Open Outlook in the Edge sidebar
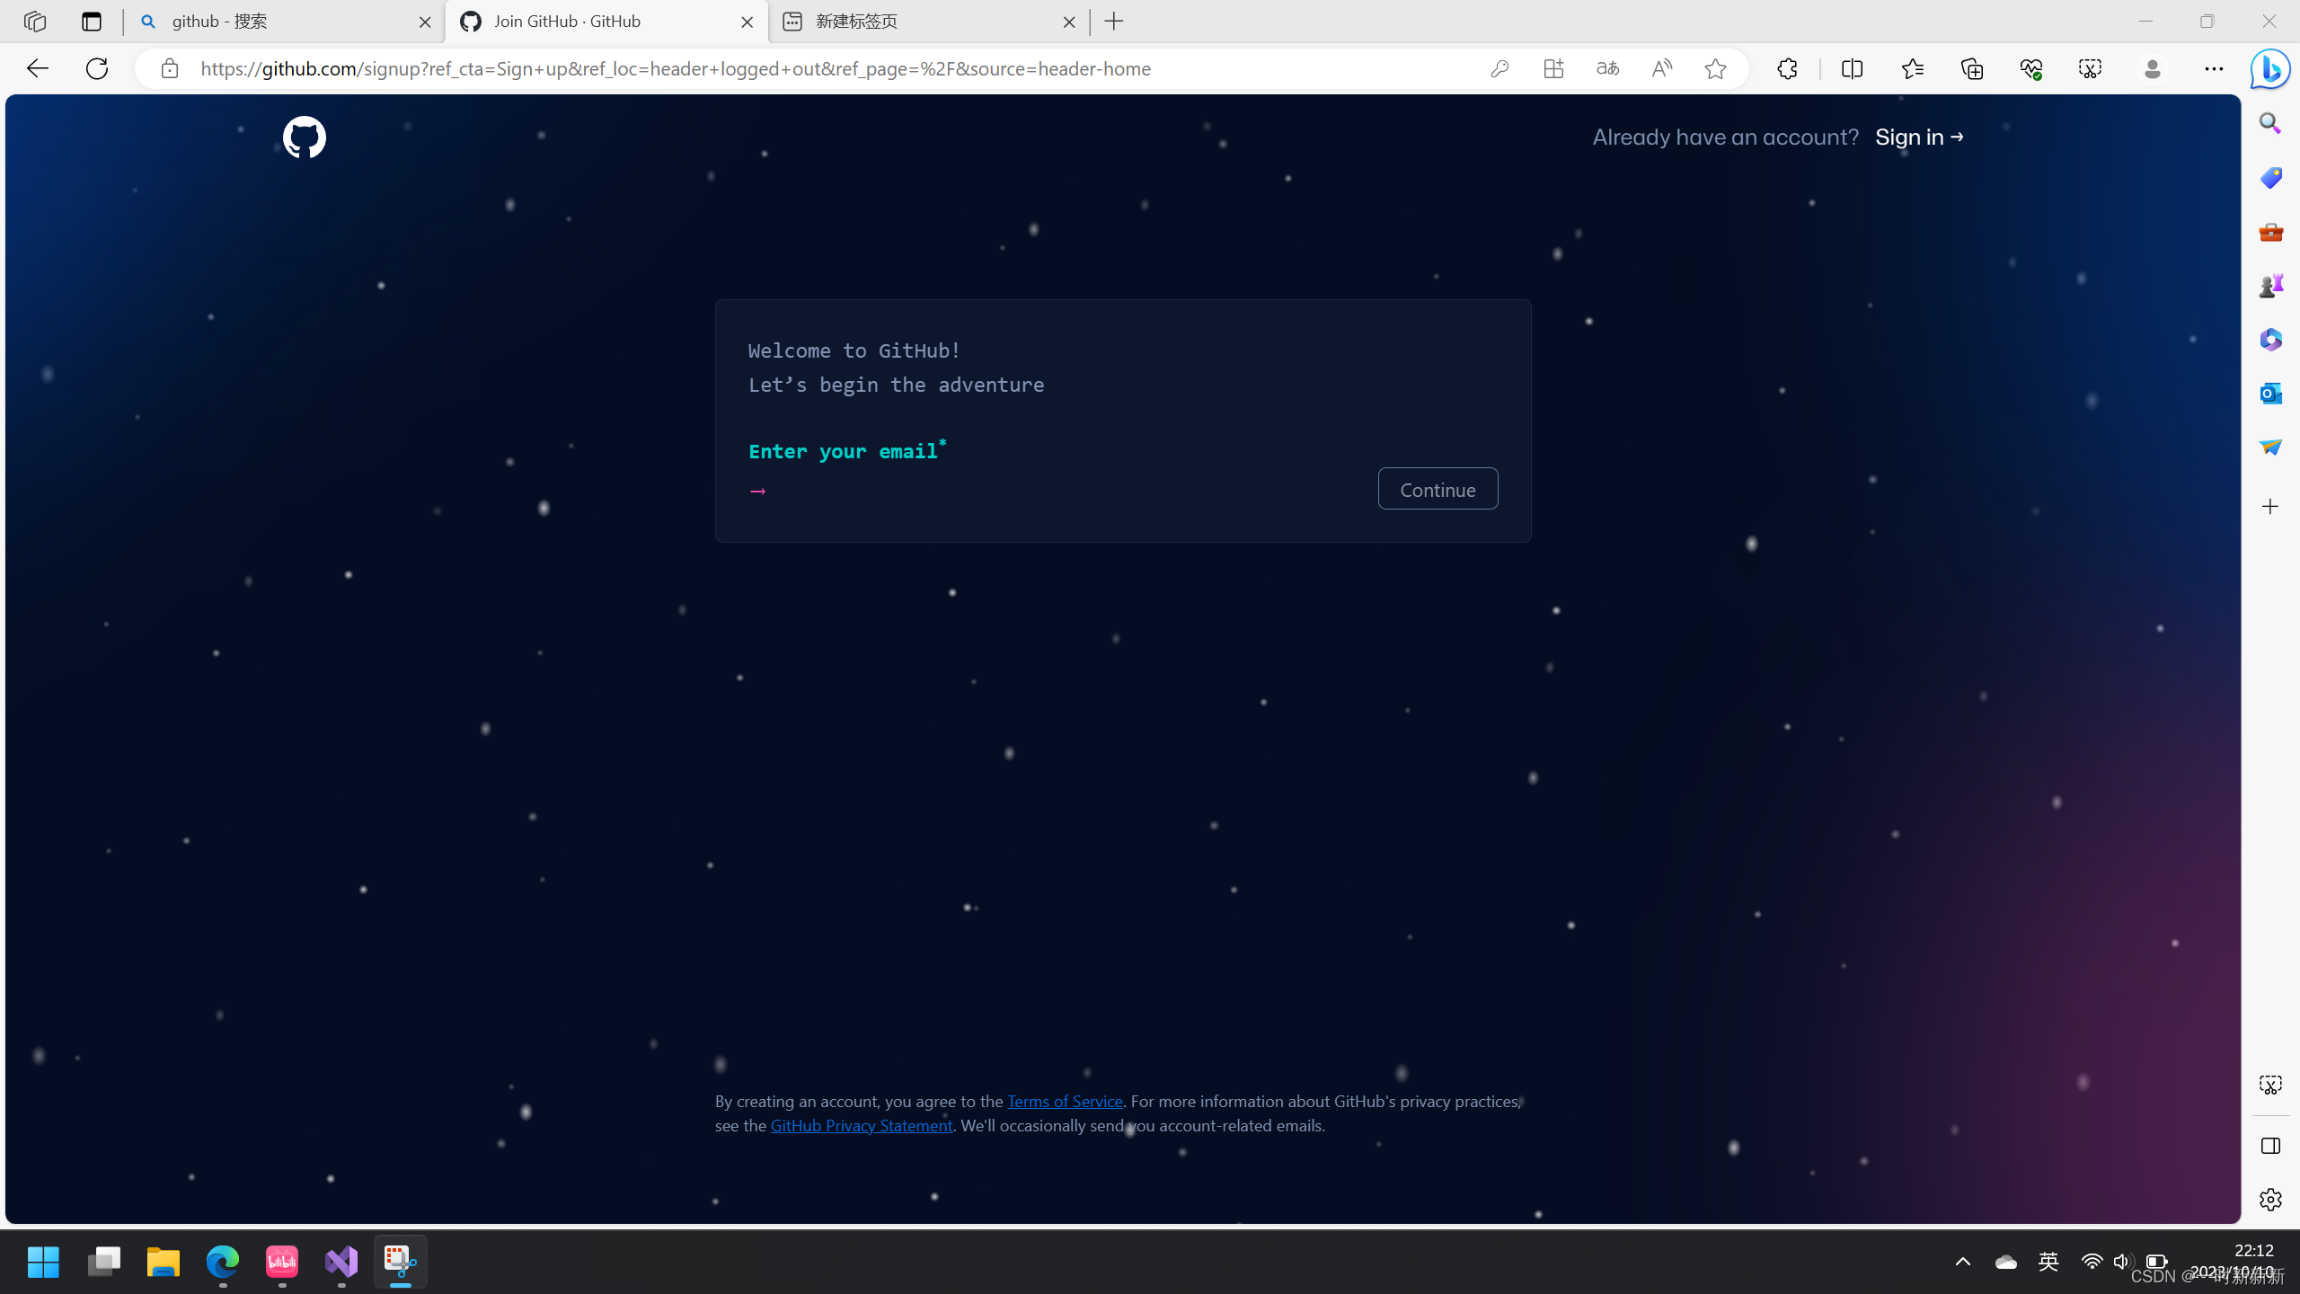Image resolution: width=2300 pixels, height=1294 pixels. [2270, 394]
